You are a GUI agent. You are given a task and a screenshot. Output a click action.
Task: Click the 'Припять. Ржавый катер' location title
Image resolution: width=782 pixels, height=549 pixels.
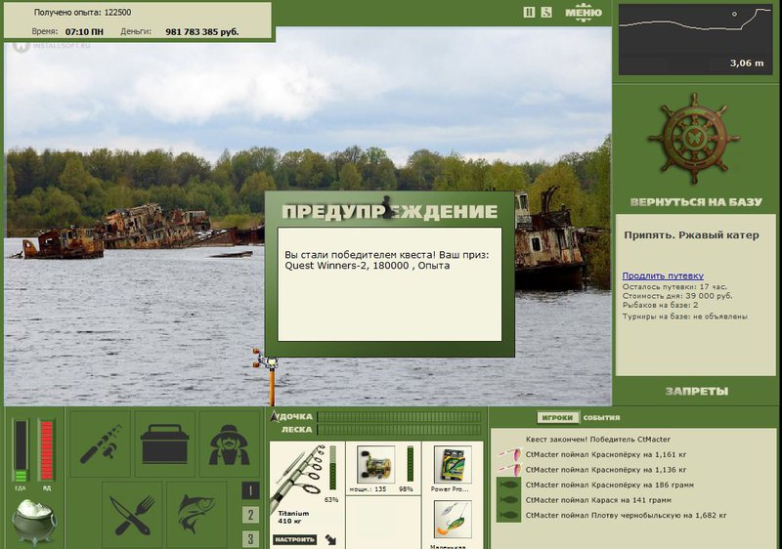pyautogui.click(x=691, y=235)
